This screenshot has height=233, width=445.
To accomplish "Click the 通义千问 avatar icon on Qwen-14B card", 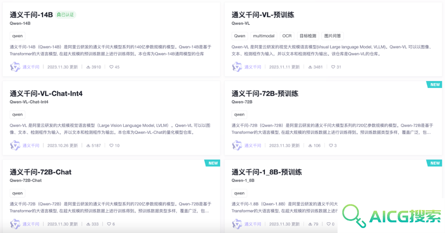I will (x=15, y=67).
